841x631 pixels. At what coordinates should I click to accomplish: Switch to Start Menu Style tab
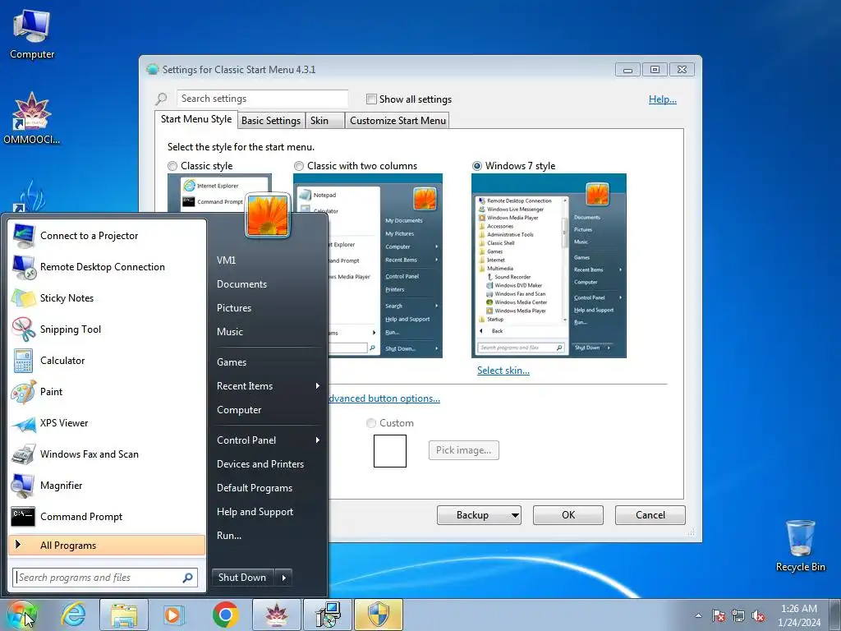(x=195, y=119)
